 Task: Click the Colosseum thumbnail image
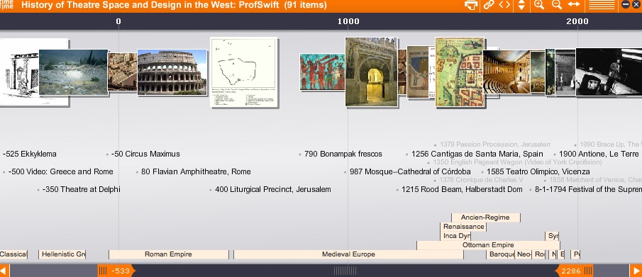pyautogui.click(x=172, y=73)
